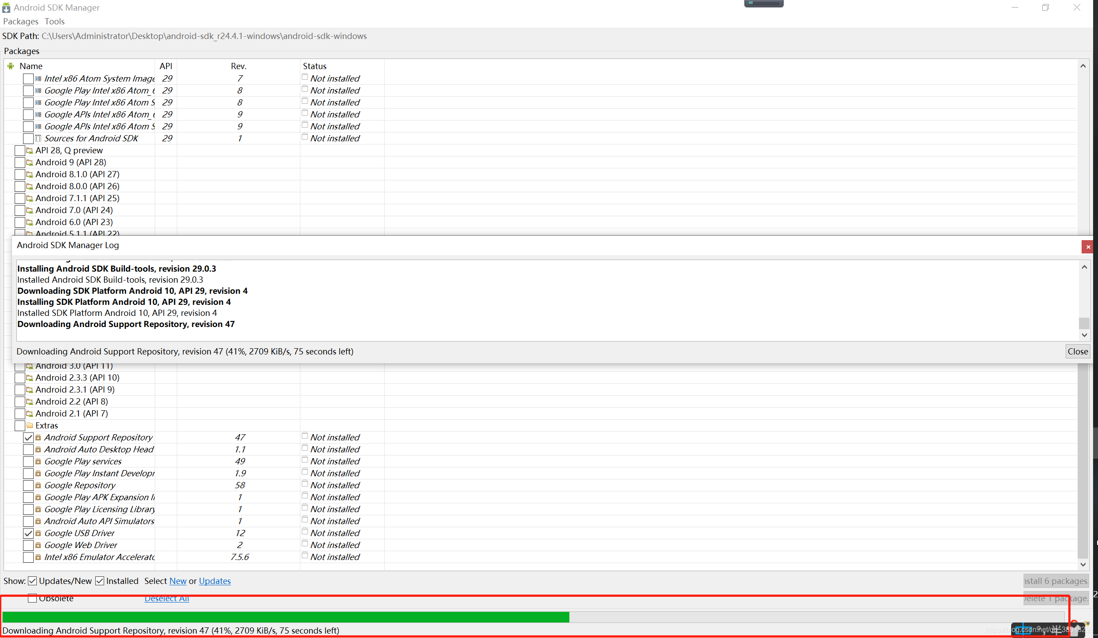The height and width of the screenshot is (638, 1098).
Task: Select log line 'Installed Android SDK Build-tools, revision 29.0.3'
Action: click(x=110, y=280)
